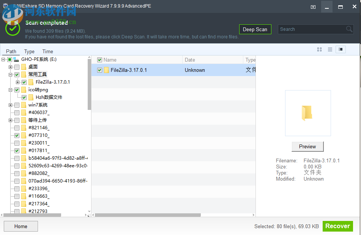Image resolution: width=361 pixels, height=235 pixels.
Task: Click the green scan completed checkmark
Action: tap(13, 29)
